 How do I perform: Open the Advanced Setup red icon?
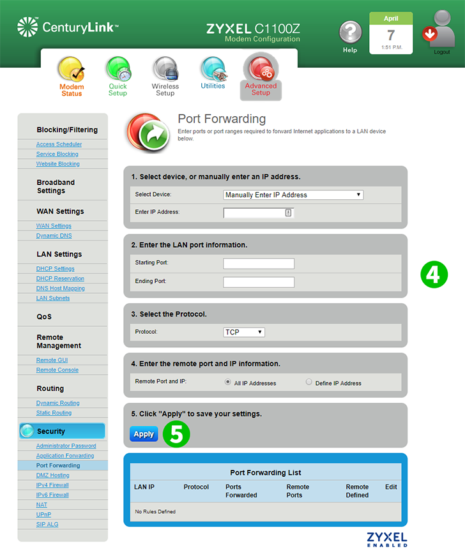point(261,68)
